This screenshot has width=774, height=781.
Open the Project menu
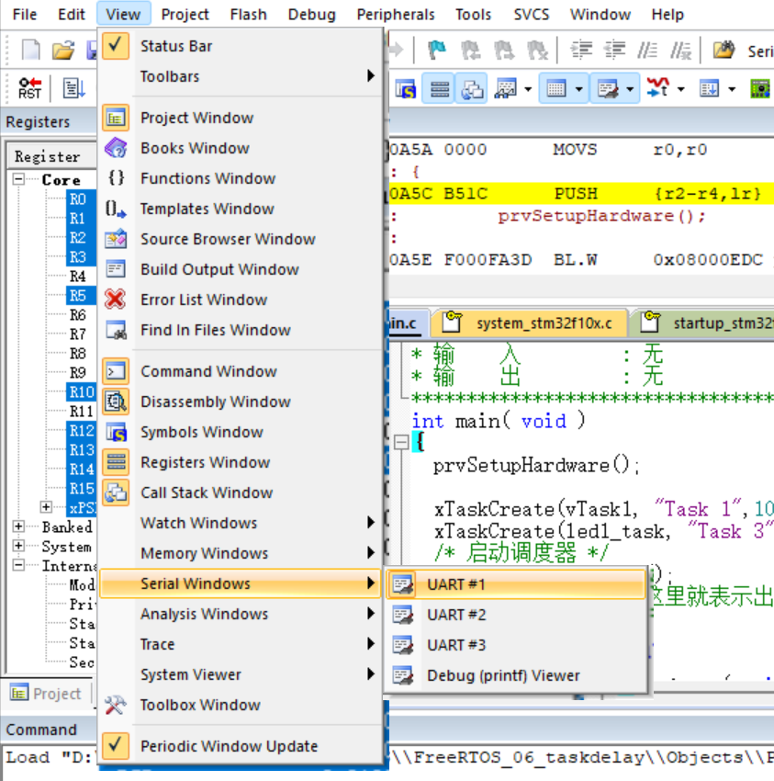185,15
